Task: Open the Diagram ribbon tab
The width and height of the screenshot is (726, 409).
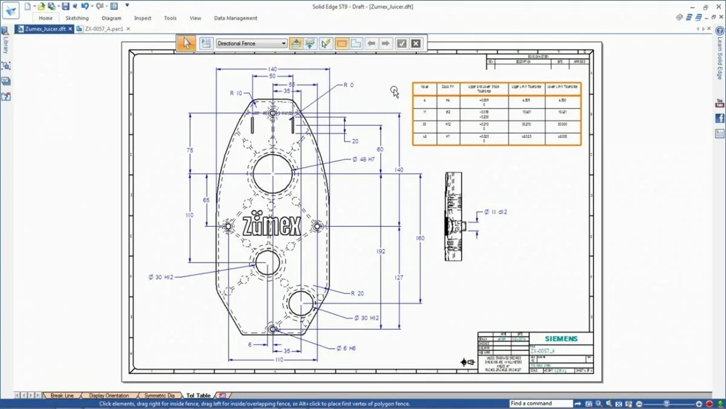Action: coord(111,18)
